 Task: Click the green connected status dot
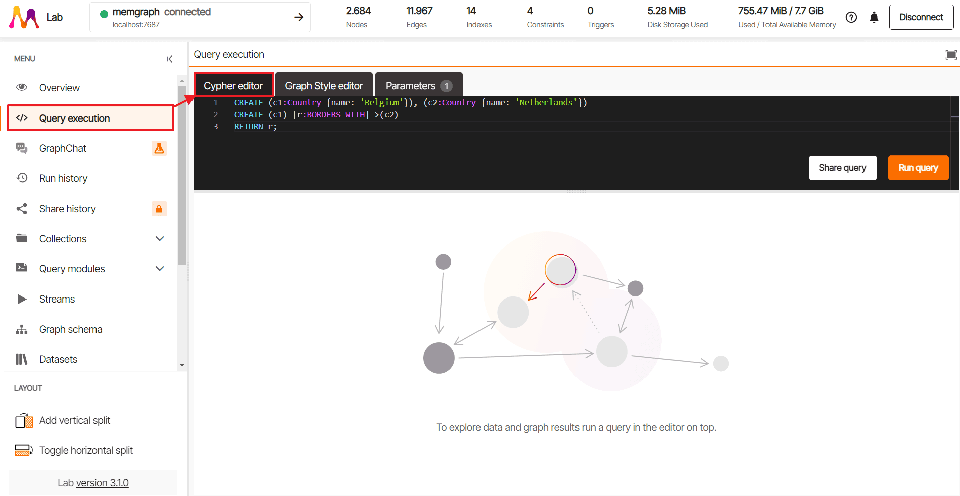[104, 14]
